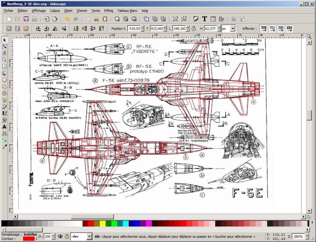
Task: Open the Effets menu
Action: click(x=108, y=11)
